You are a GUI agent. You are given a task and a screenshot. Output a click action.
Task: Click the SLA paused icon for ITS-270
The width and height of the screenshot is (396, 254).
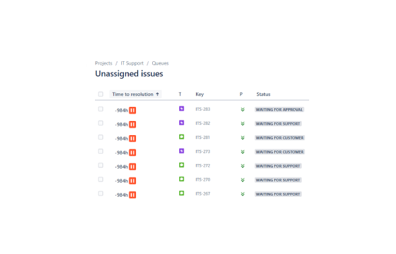pos(133,181)
